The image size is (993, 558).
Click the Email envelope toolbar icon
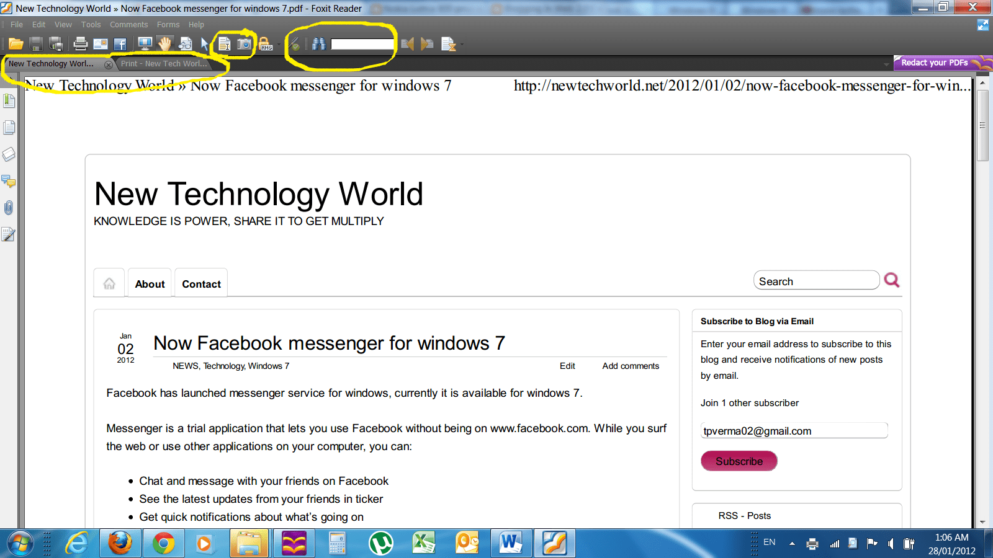(x=101, y=44)
